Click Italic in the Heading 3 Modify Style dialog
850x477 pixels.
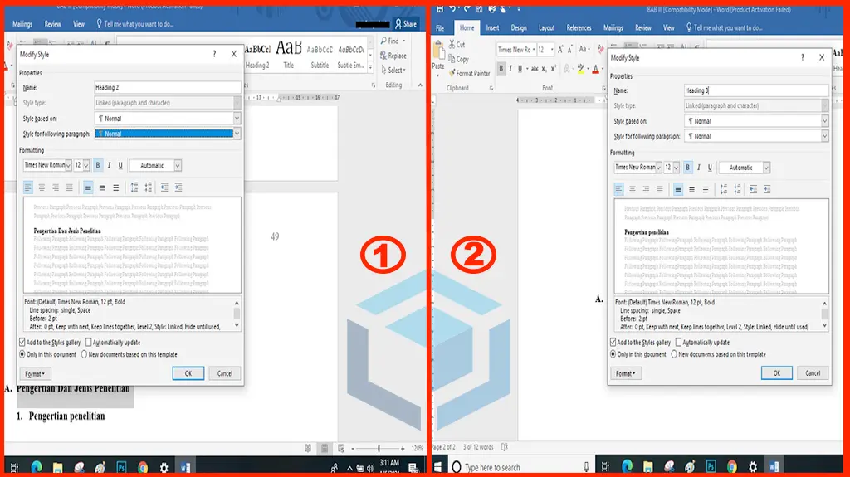(x=699, y=168)
